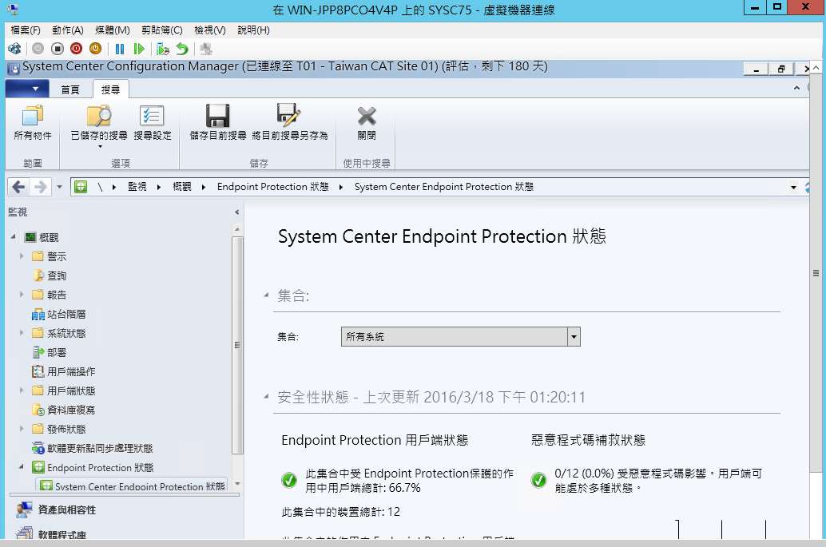Open the 媒體(M) menu

click(112, 30)
